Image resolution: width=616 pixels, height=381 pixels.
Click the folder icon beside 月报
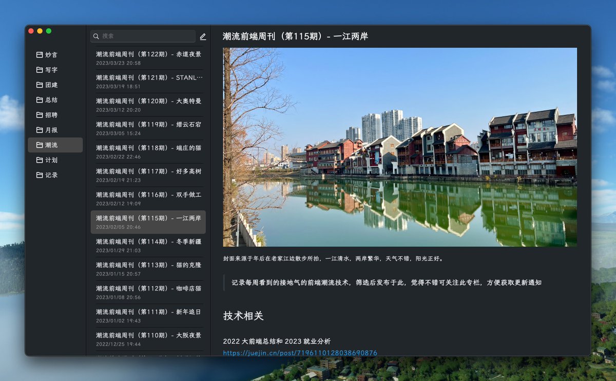point(40,130)
